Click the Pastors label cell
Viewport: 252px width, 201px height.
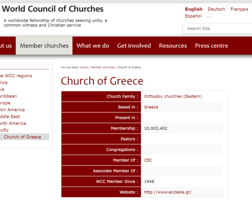[x=101, y=139]
